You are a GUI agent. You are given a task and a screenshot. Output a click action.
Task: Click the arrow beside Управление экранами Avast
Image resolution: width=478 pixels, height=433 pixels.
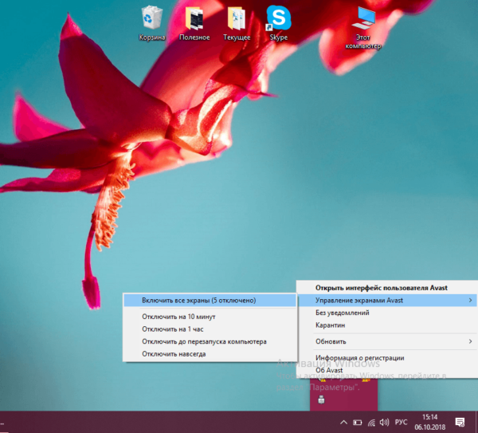470,301
